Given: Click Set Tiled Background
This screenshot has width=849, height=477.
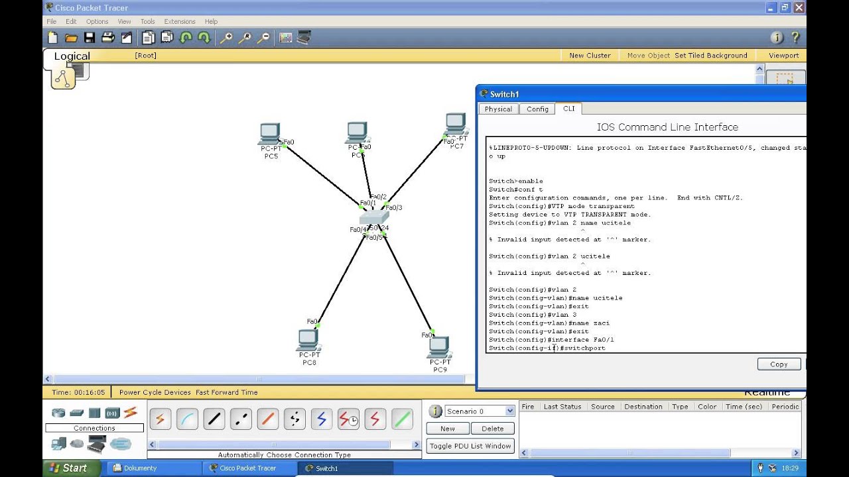Looking at the screenshot, I should click(x=711, y=56).
